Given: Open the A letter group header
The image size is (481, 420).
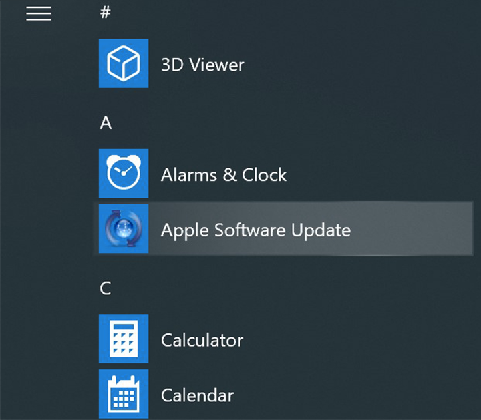Looking at the screenshot, I should pyautogui.click(x=106, y=123).
